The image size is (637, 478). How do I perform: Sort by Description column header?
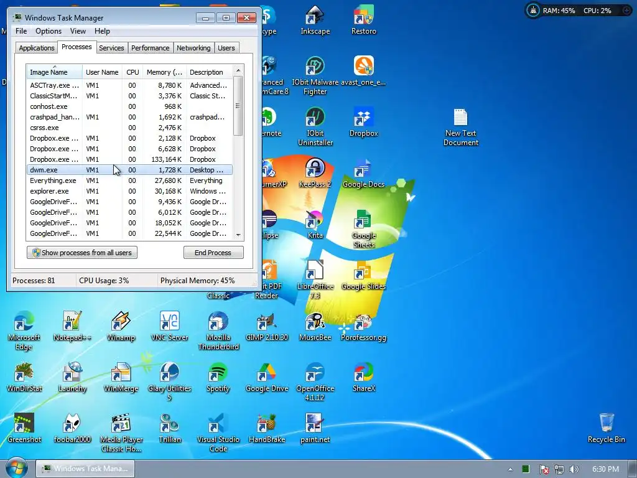pyautogui.click(x=209, y=72)
